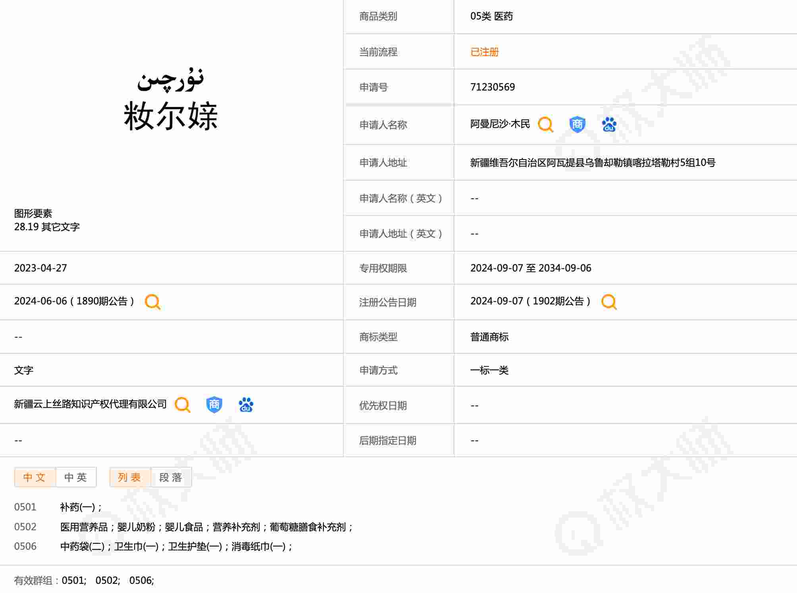
Task: Click search icon next to 1890期公告
Action: coord(152,302)
